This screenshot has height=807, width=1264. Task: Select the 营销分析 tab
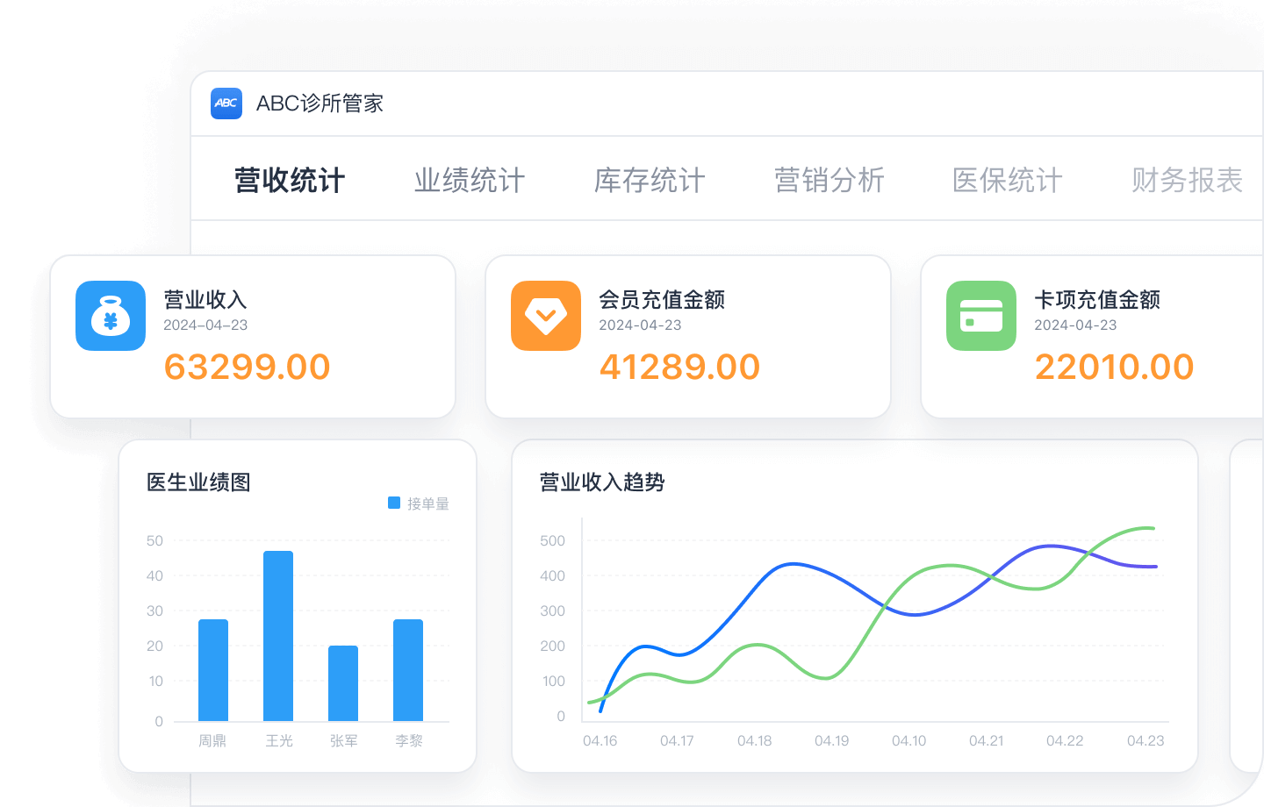coord(829,181)
